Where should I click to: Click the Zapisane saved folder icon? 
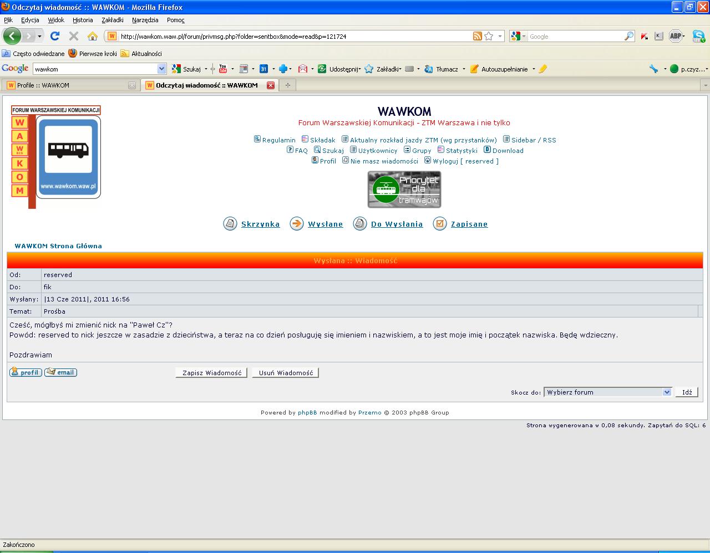[x=440, y=224]
